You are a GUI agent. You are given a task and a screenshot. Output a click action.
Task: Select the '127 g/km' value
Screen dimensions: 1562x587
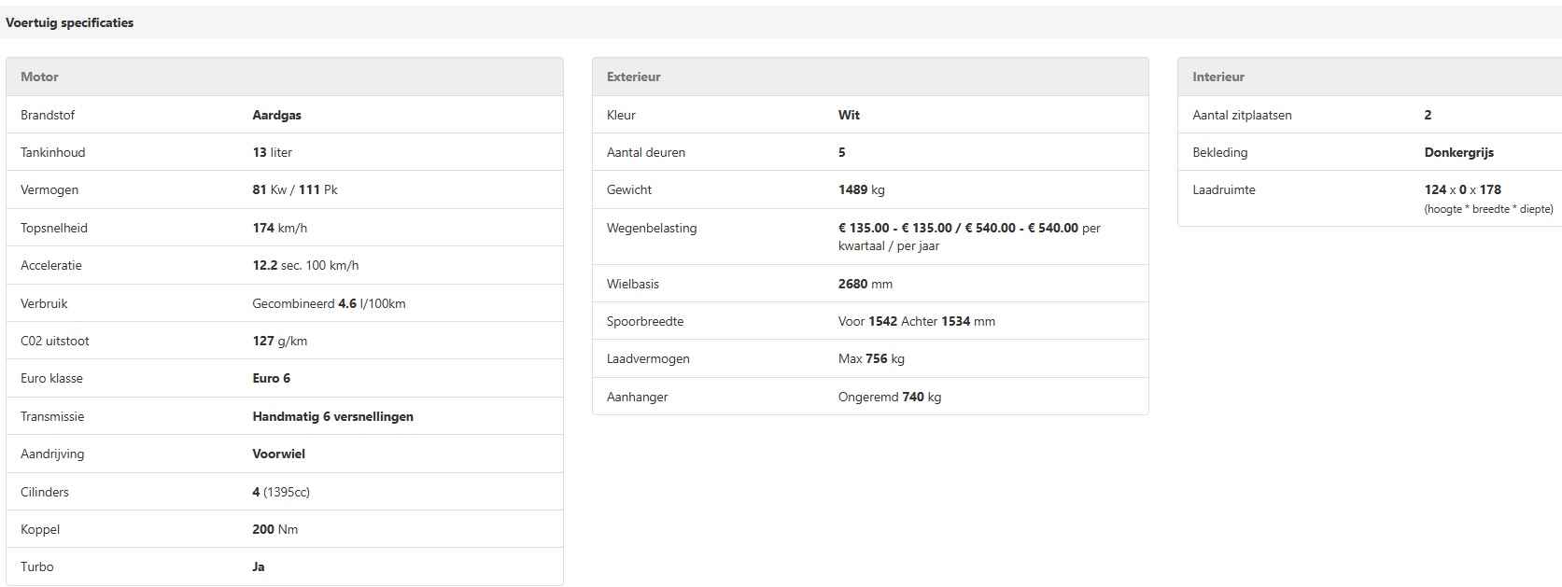tap(280, 341)
